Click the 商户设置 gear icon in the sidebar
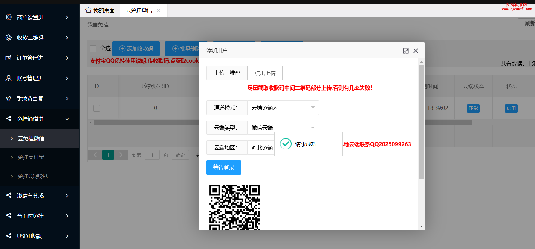Image resolution: width=535 pixels, height=249 pixels. (9, 17)
